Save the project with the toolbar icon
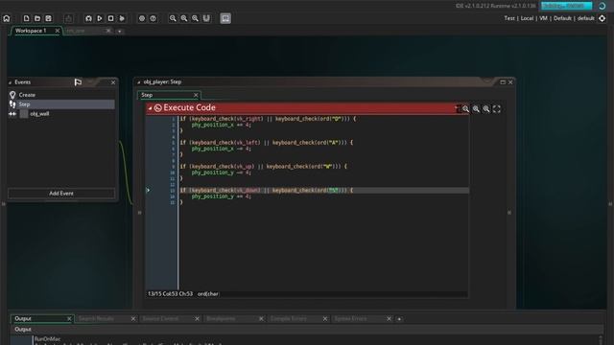Screen dimensions: 614x345 click(48, 18)
